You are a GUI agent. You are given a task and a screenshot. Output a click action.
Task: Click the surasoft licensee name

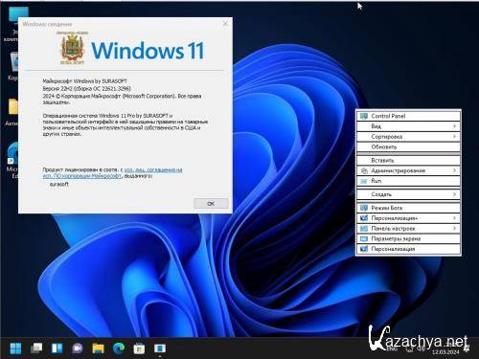click(x=59, y=184)
